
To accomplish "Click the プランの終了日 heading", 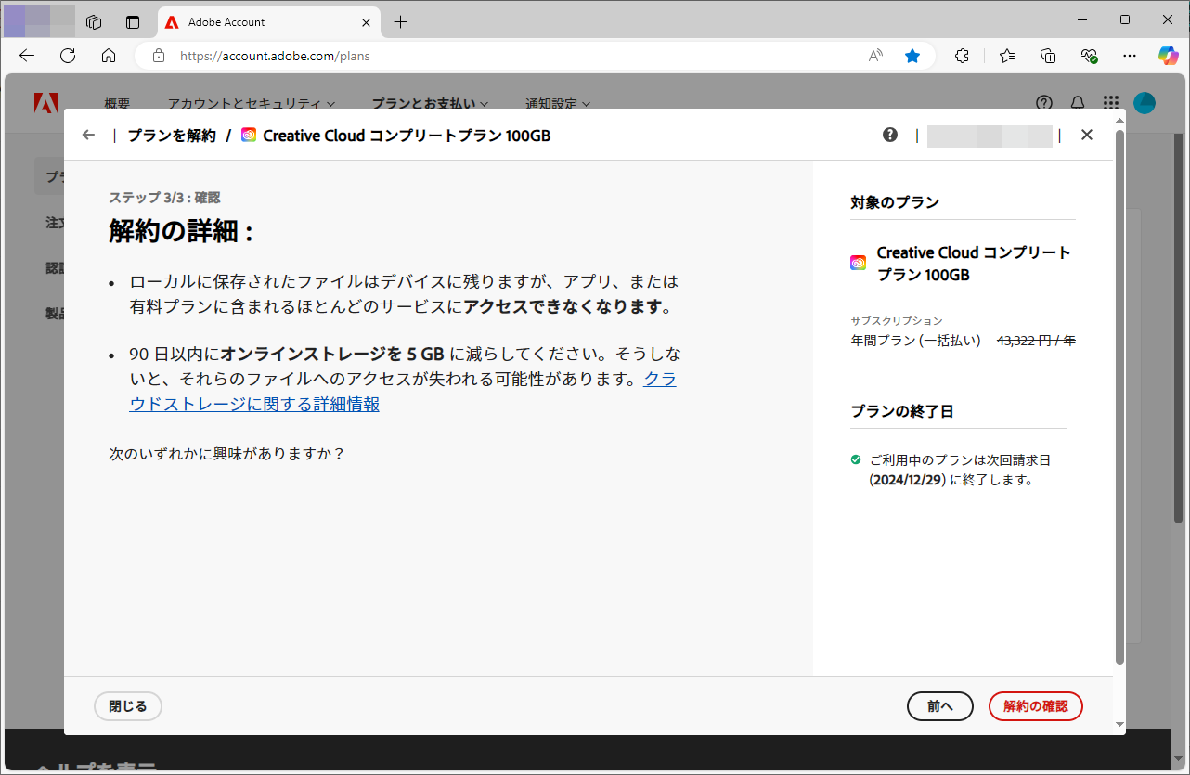I will point(902,411).
